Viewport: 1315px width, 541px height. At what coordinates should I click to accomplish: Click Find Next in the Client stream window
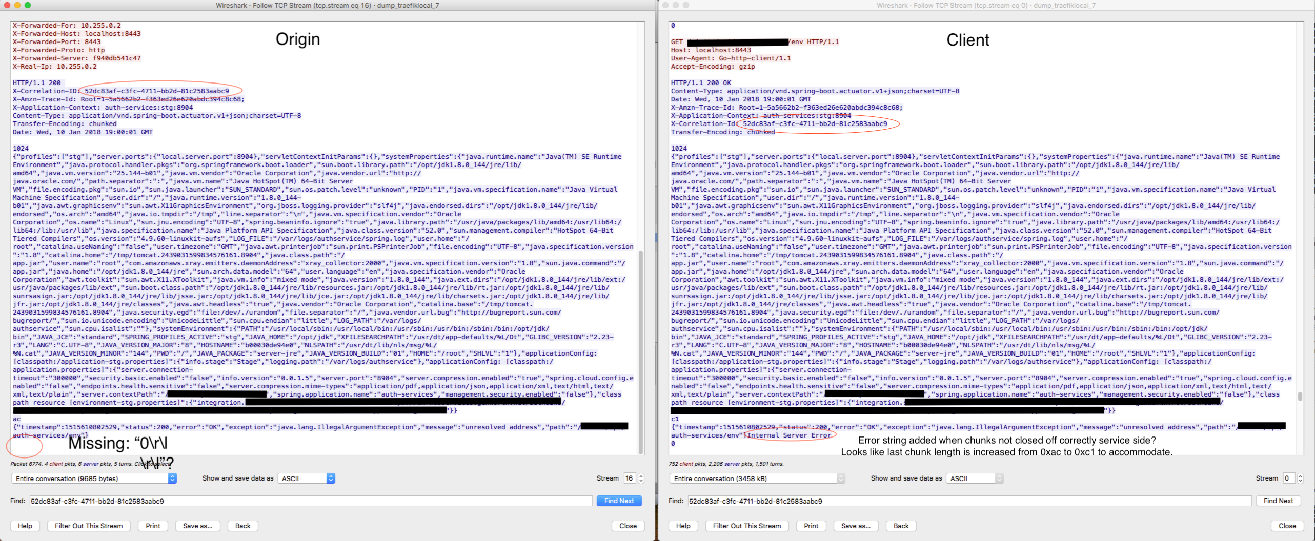pos(1279,501)
